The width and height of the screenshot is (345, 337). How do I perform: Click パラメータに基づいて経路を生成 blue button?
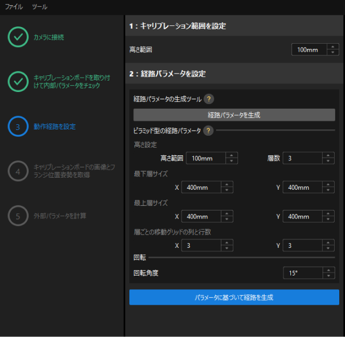[234, 297]
